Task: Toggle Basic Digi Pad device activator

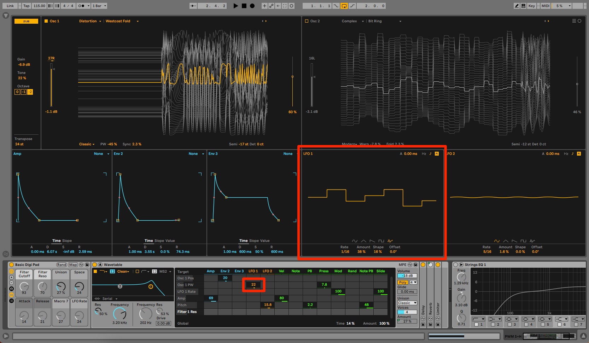Action: [x=11, y=264]
